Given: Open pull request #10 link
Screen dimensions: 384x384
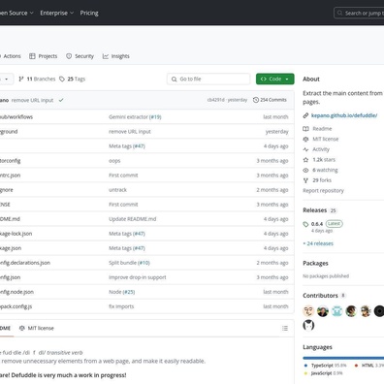Looking at the screenshot, I should point(144,263).
